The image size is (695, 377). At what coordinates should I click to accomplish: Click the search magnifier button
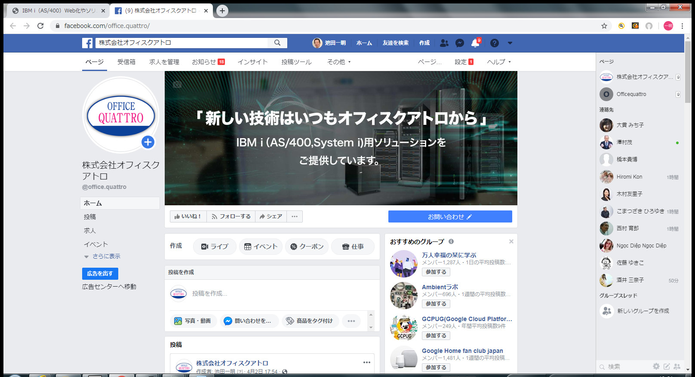pos(277,43)
